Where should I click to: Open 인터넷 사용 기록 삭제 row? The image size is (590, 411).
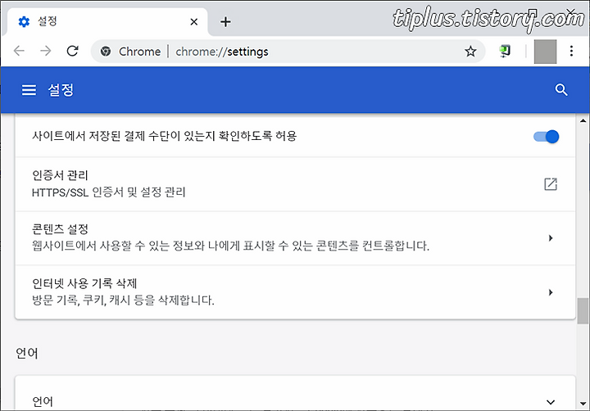click(295, 292)
